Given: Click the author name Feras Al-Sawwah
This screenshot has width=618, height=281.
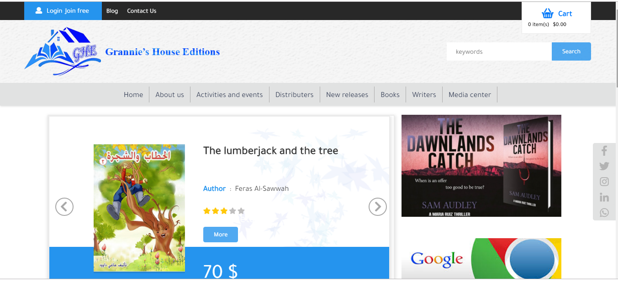Looking at the screenshot, I should click(262, 189).
